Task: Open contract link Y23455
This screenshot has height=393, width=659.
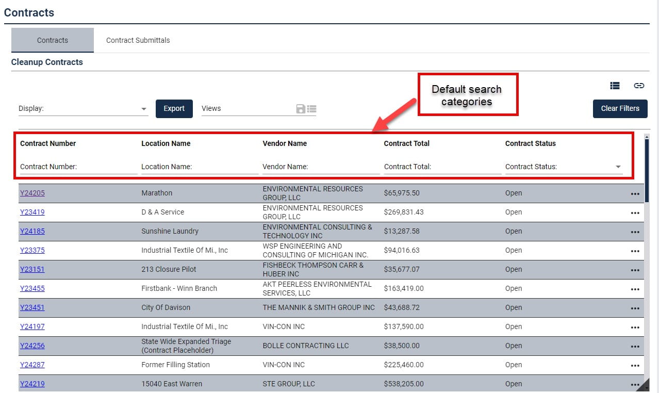Action: tap(32, 288)
